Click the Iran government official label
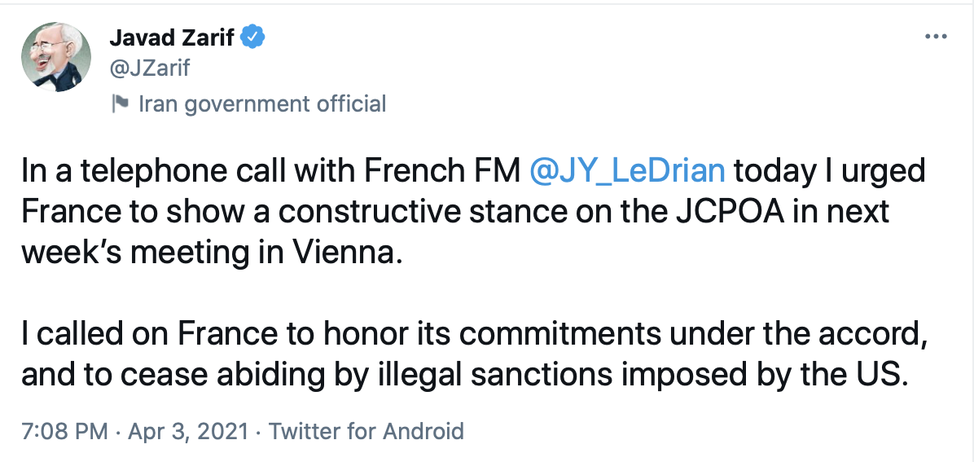Screen dimensions: 974x462 click(262, 103)
